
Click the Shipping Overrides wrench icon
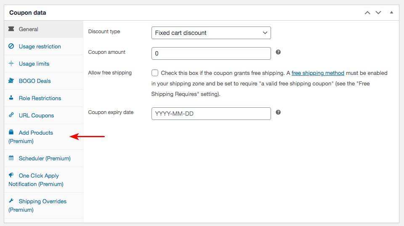click(11, 201)
